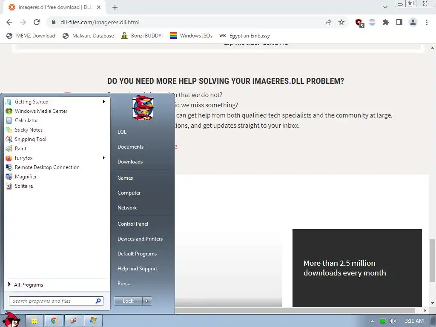Open Egyptian Embassy bookmark
This screenshot has width=436, height=327.
coord(245,36)
